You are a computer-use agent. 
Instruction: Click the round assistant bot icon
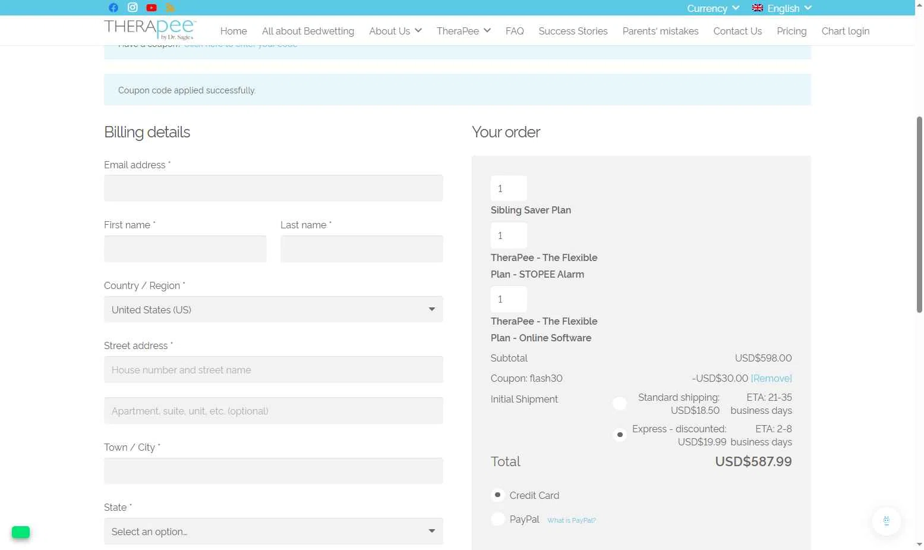click(886, 521)
